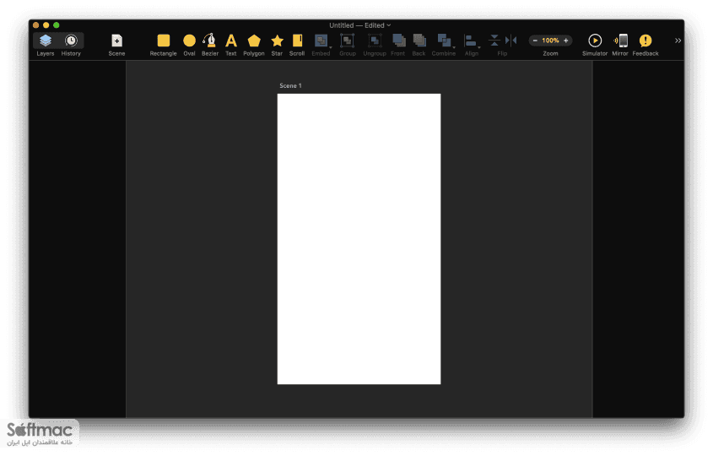
Task: Flip selection horizontally
Action: coord(511,41)
